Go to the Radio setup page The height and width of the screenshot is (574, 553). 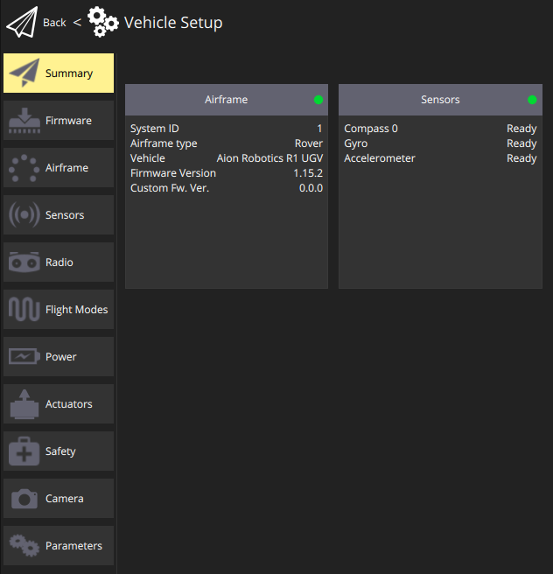point(59,262)
